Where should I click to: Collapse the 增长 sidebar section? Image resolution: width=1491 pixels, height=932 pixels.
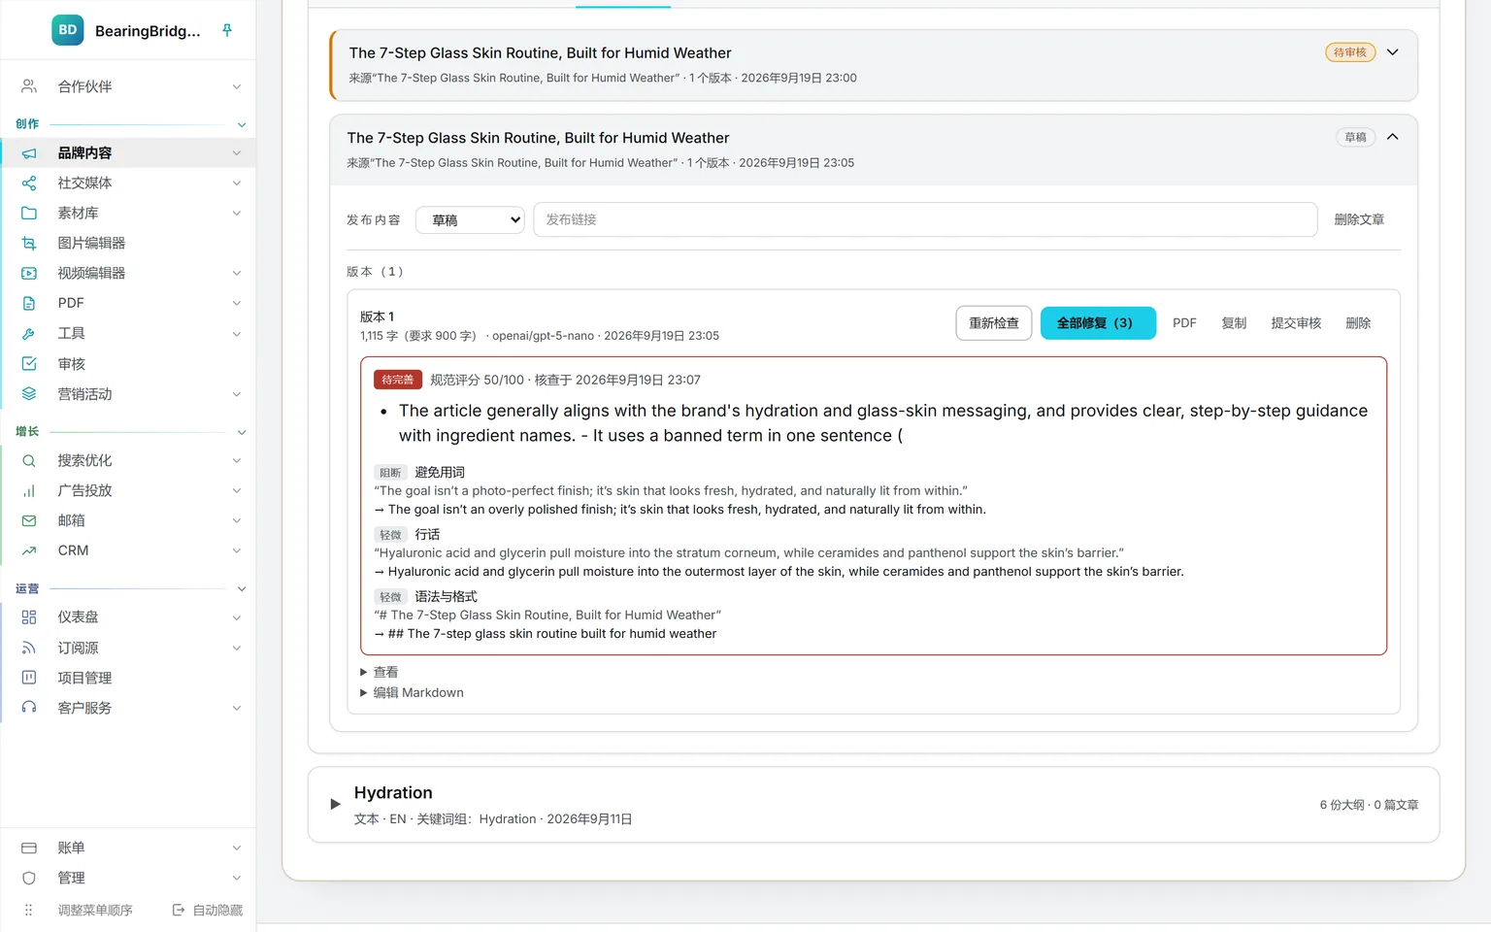click(x=242, y=432)
